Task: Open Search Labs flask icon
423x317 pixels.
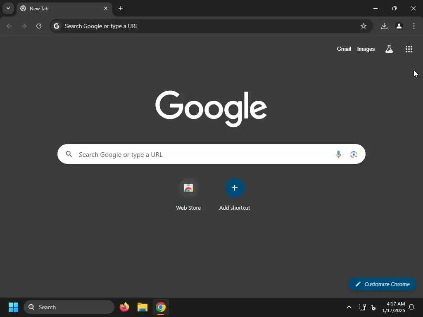Action: [389, 49]
